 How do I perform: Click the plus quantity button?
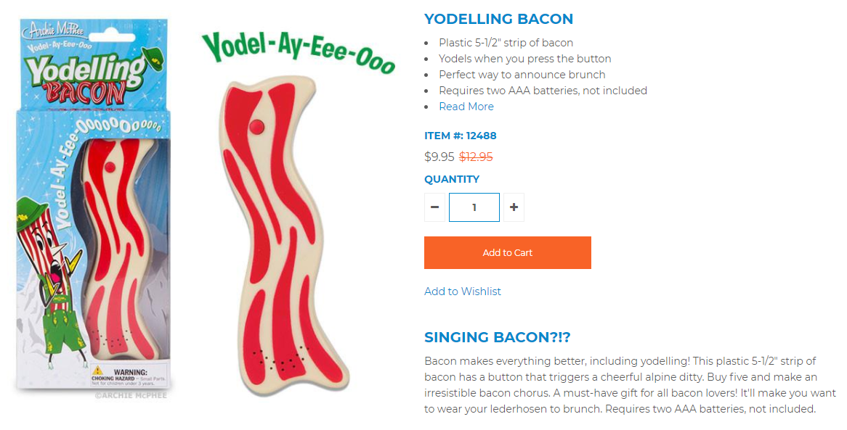click(x=514, y=207)
